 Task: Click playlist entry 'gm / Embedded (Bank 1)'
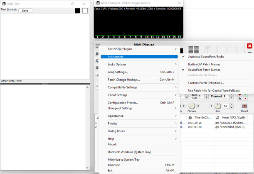230,127
